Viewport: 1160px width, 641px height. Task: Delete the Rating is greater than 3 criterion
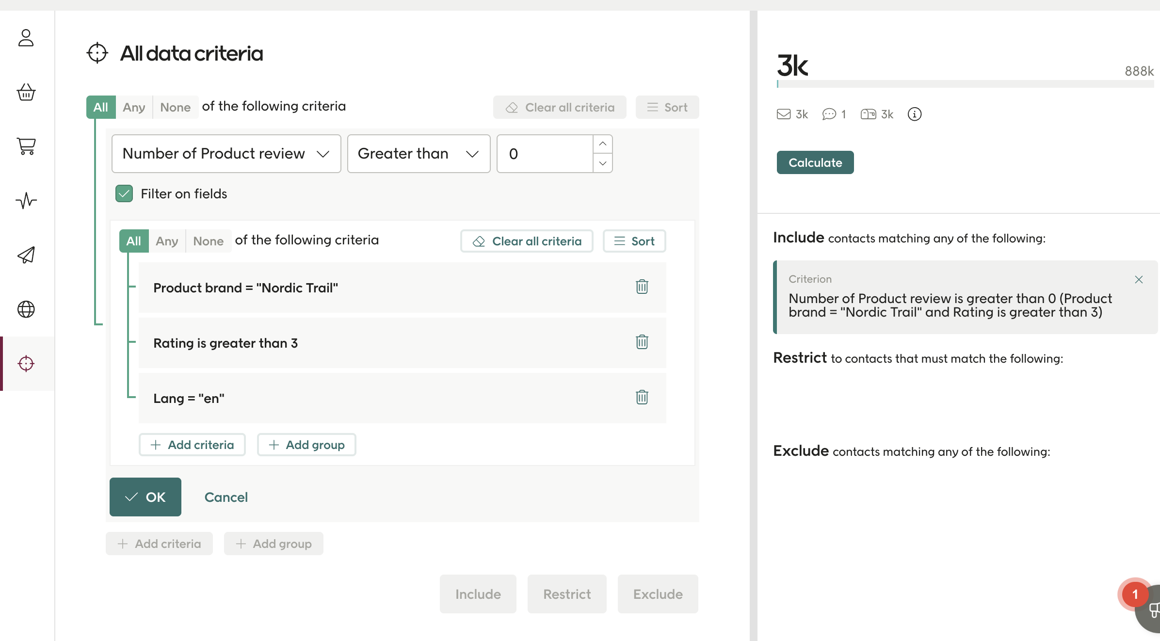pos(642,342)
